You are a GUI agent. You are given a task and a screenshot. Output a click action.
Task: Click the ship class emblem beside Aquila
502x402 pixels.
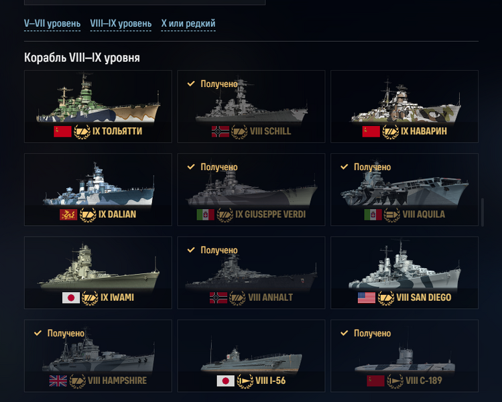[391, 214]
